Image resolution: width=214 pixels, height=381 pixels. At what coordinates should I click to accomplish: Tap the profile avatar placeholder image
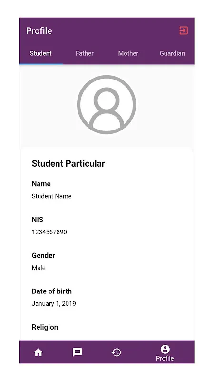[107, 105]
